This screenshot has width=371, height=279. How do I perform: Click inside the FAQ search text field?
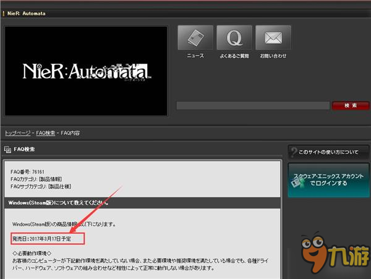coord(253,106)
